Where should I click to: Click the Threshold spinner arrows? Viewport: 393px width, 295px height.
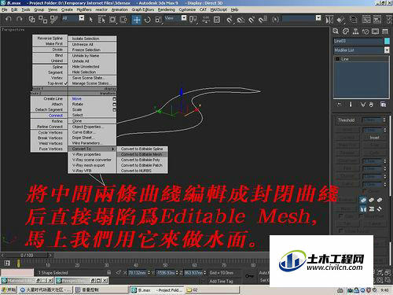[x=384, y=120]
